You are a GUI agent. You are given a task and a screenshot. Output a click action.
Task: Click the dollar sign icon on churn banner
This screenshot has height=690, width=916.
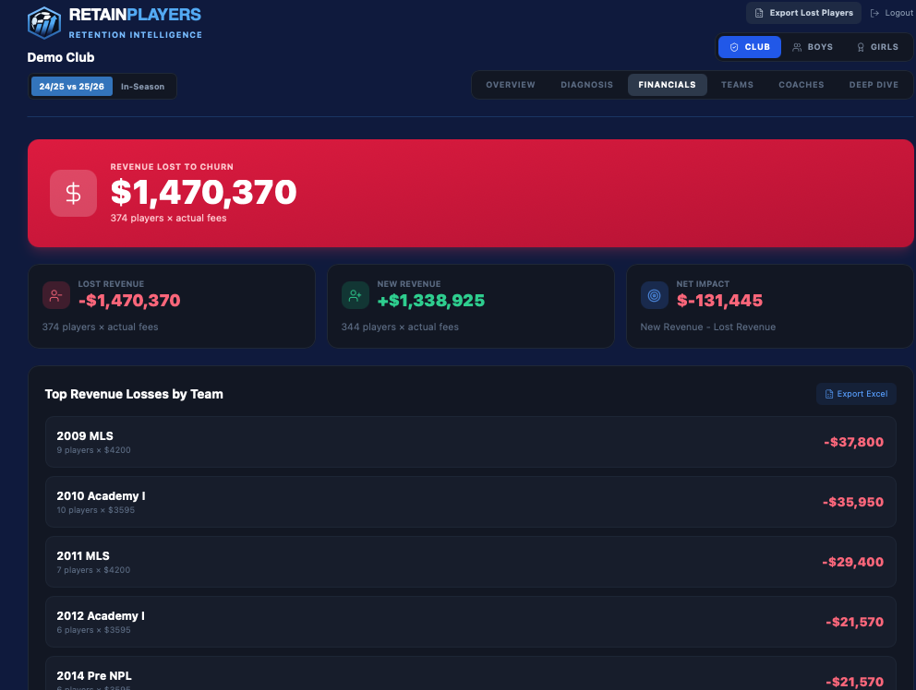pyautogui.click(x=73, y=194)
